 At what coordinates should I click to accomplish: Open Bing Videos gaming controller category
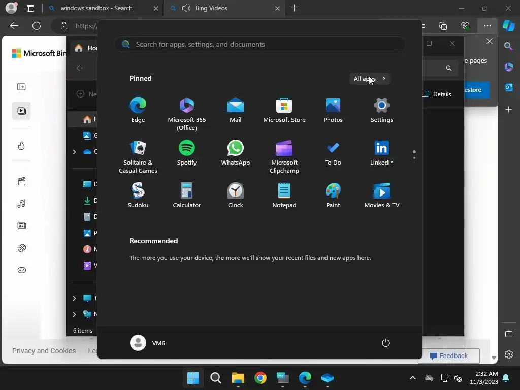(x=21, y=270)
